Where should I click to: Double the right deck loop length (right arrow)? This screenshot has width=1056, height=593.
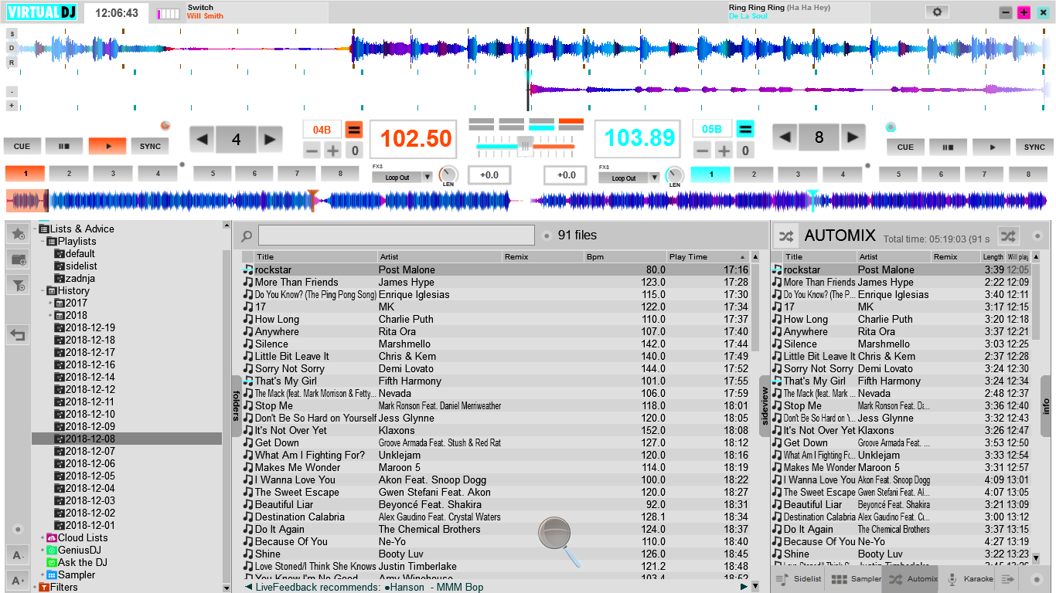tap(853, 138)
